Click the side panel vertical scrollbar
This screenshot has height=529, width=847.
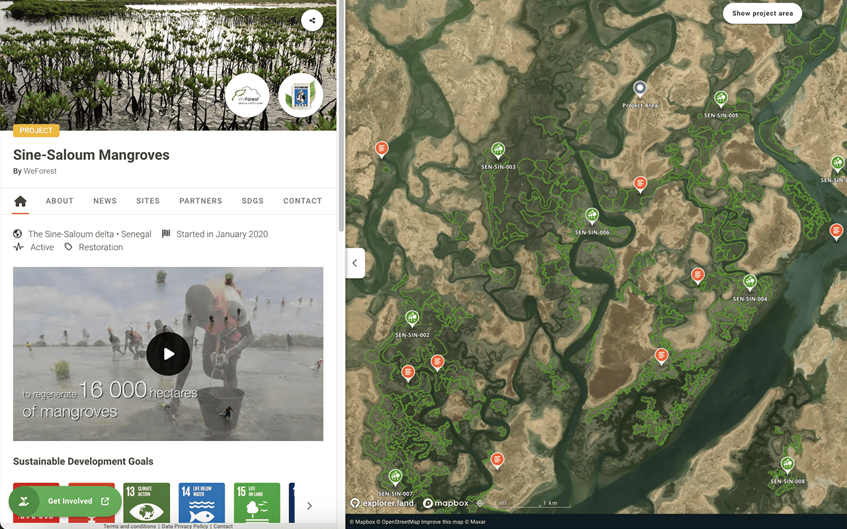pyautogui.click(x=341, y=116)
